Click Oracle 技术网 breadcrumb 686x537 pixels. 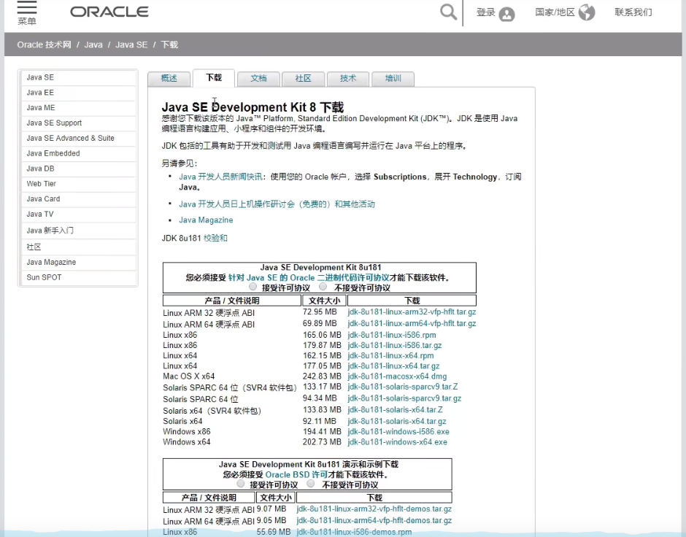click(x=45, y=45)
